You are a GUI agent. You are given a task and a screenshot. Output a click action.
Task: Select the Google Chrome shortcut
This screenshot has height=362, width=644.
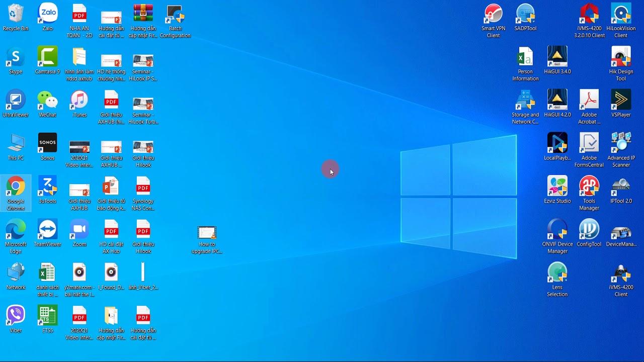(x=16, y=194)
